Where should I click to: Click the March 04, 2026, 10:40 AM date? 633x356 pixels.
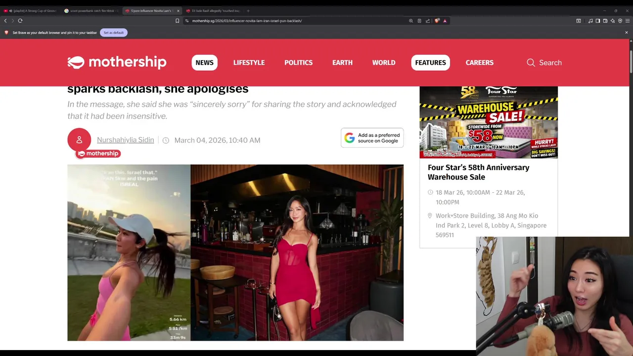click(x=217, y=140)
